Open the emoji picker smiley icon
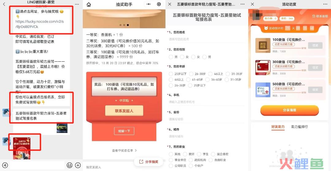The width and height of the screenshot is (331, 171). click(x=70, y=165)
